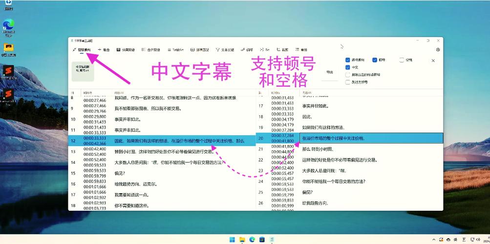Launch Edge from the taskbar
The image size is (490, 244).
[x=252, y=239]
